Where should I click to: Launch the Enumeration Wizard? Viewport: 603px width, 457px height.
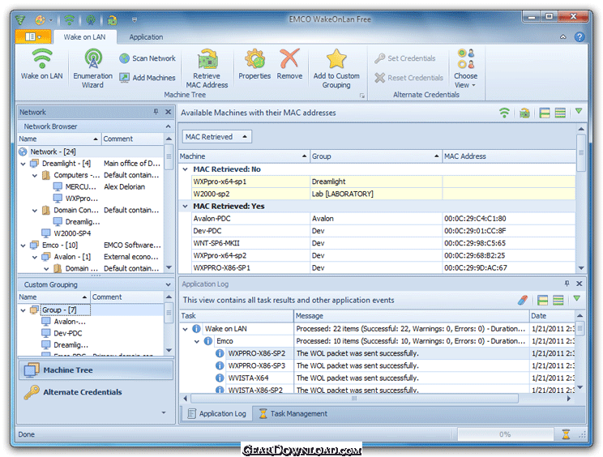(92, 68)
